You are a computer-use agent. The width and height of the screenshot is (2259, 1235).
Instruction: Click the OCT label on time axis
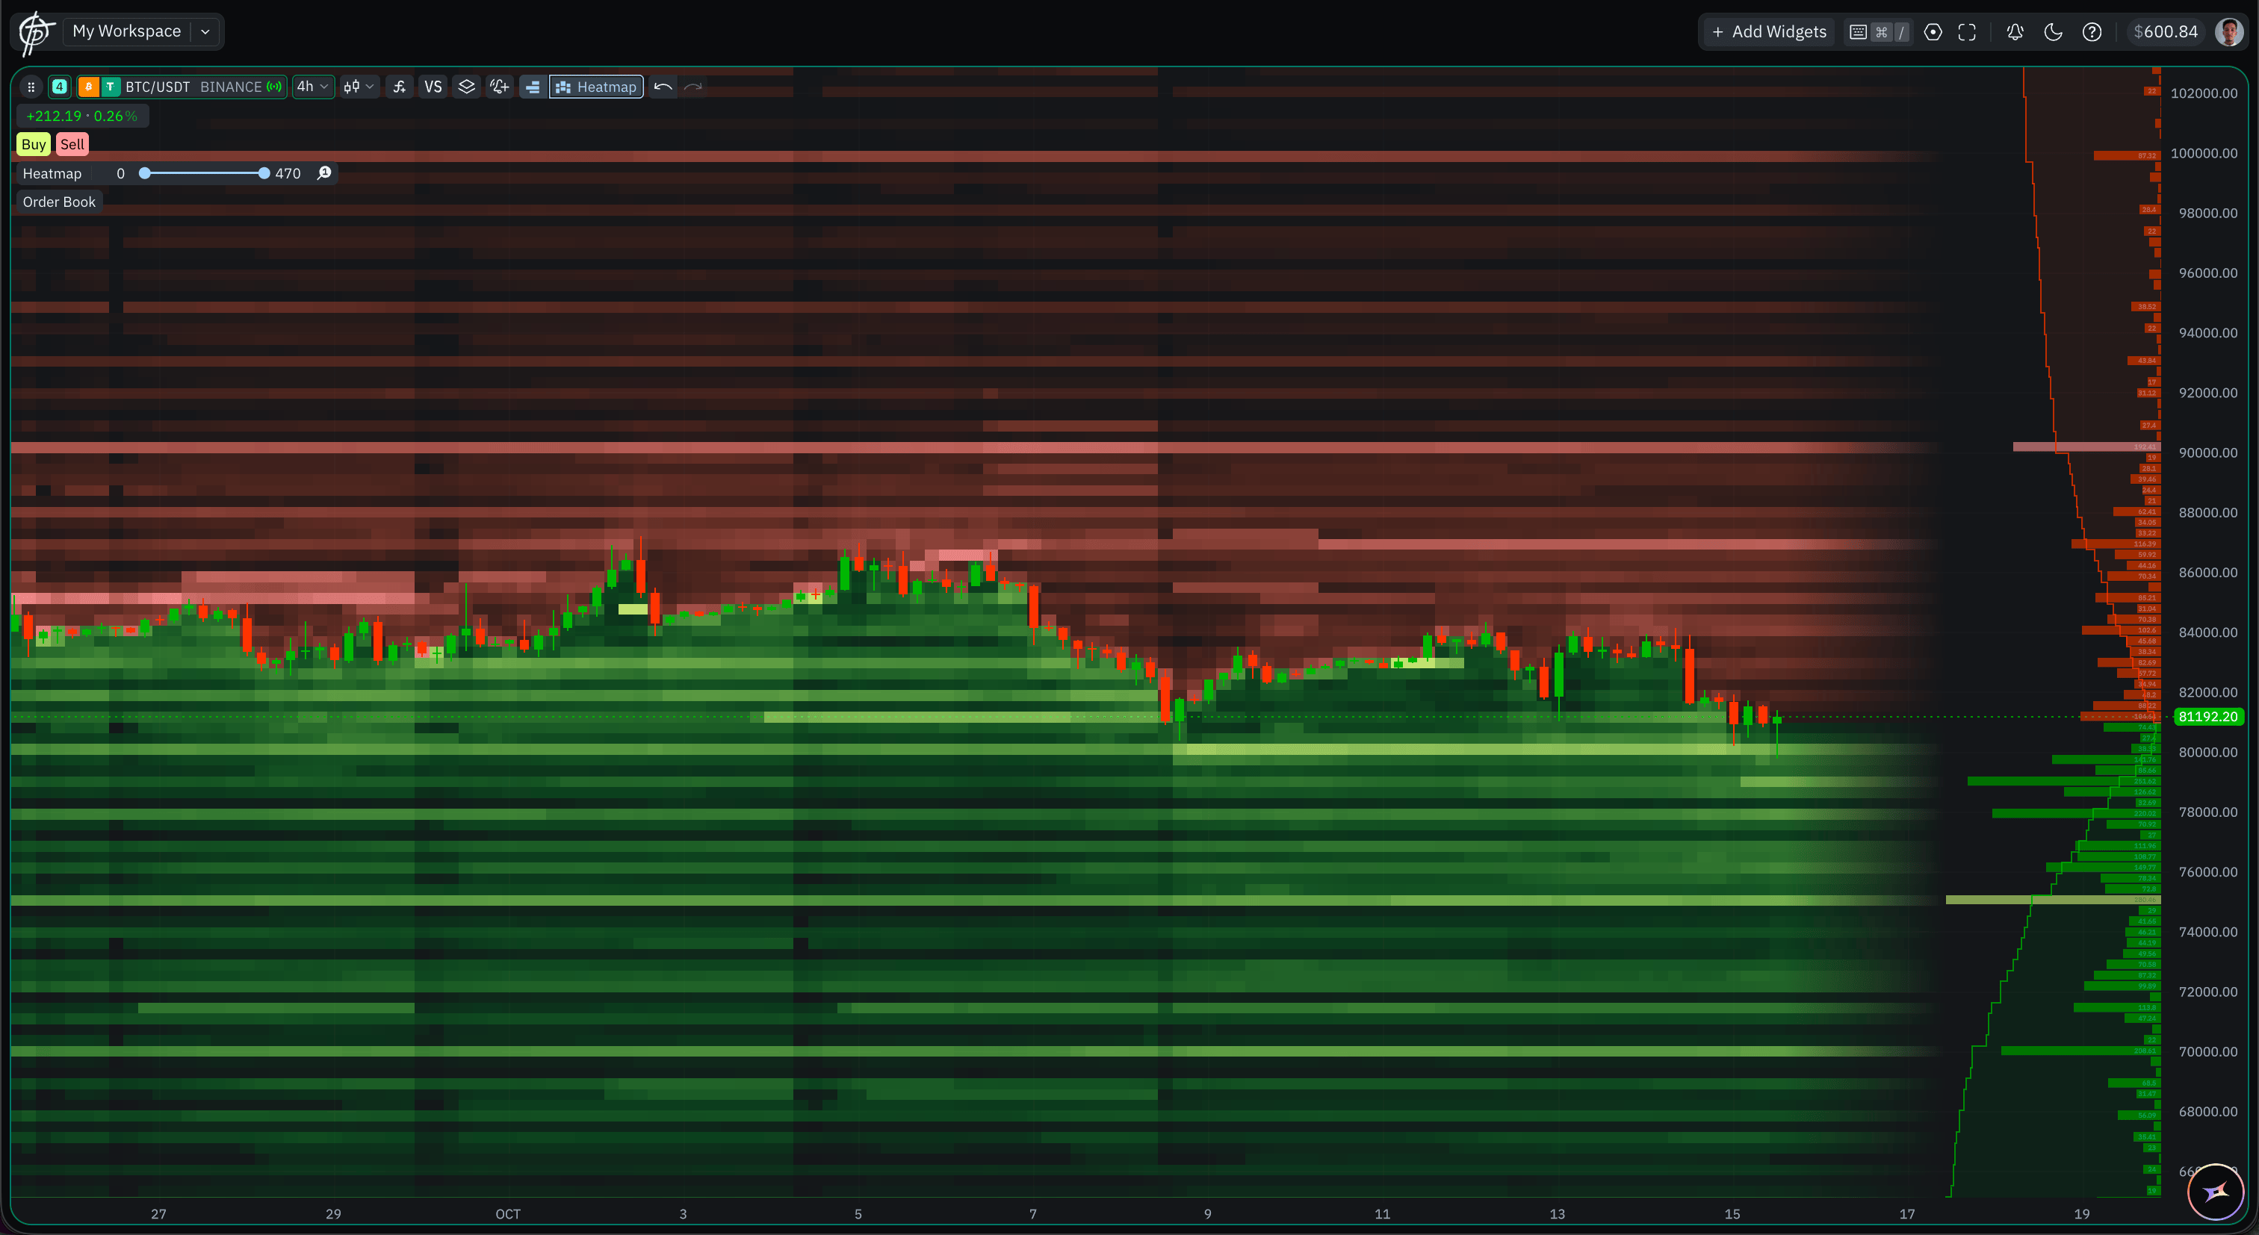(508, 1214)
